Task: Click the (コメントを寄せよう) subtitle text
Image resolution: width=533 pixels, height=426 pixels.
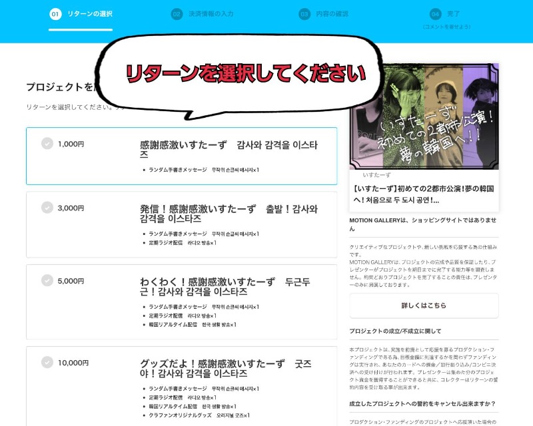Action: click(x=446, y=27)
